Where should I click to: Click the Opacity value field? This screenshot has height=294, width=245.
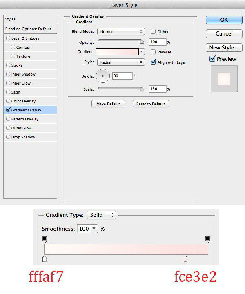tap(157, 42)
